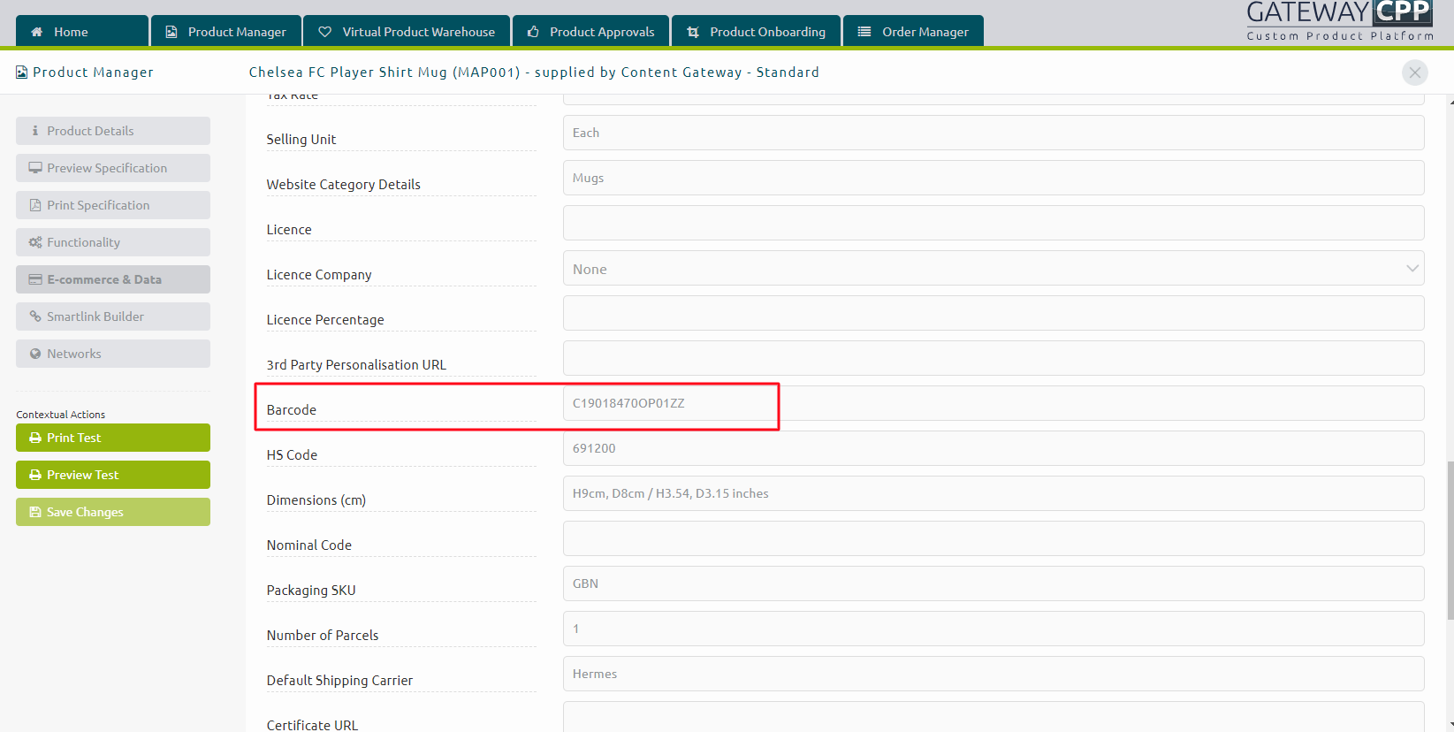Click the Selling Unit field

[993, 133]
